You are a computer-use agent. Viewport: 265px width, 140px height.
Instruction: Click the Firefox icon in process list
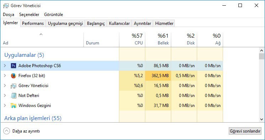coord(13,76)
